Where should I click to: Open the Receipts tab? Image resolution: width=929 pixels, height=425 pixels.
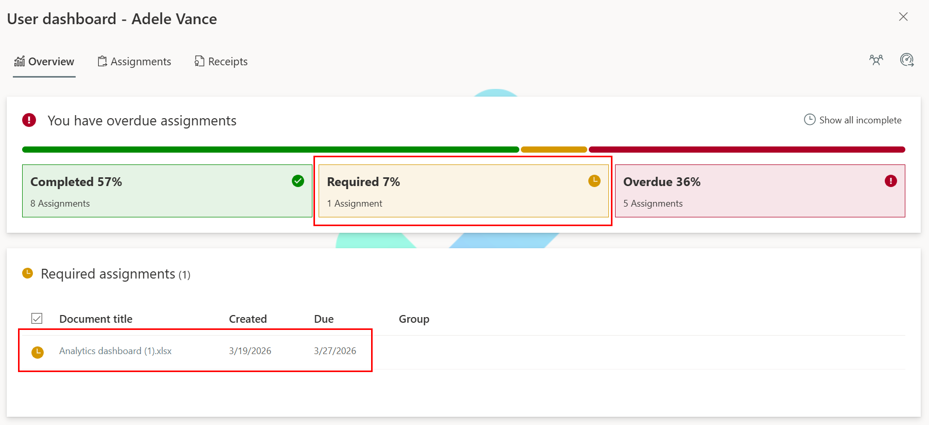(x=220, y=61)
